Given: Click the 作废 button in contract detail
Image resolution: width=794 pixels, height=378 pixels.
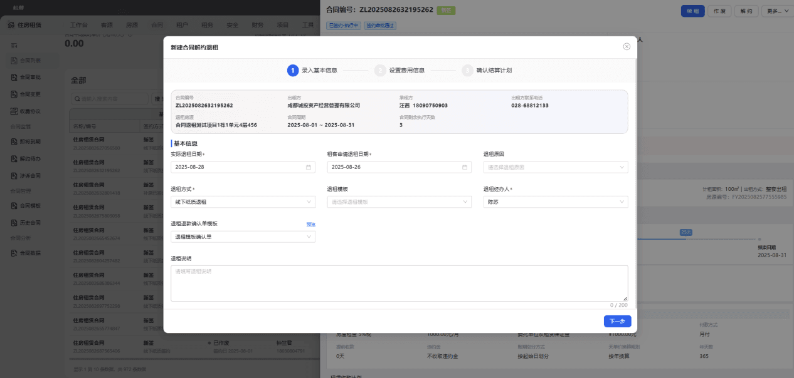Looking at the screenshot, I should coord(720,11).
